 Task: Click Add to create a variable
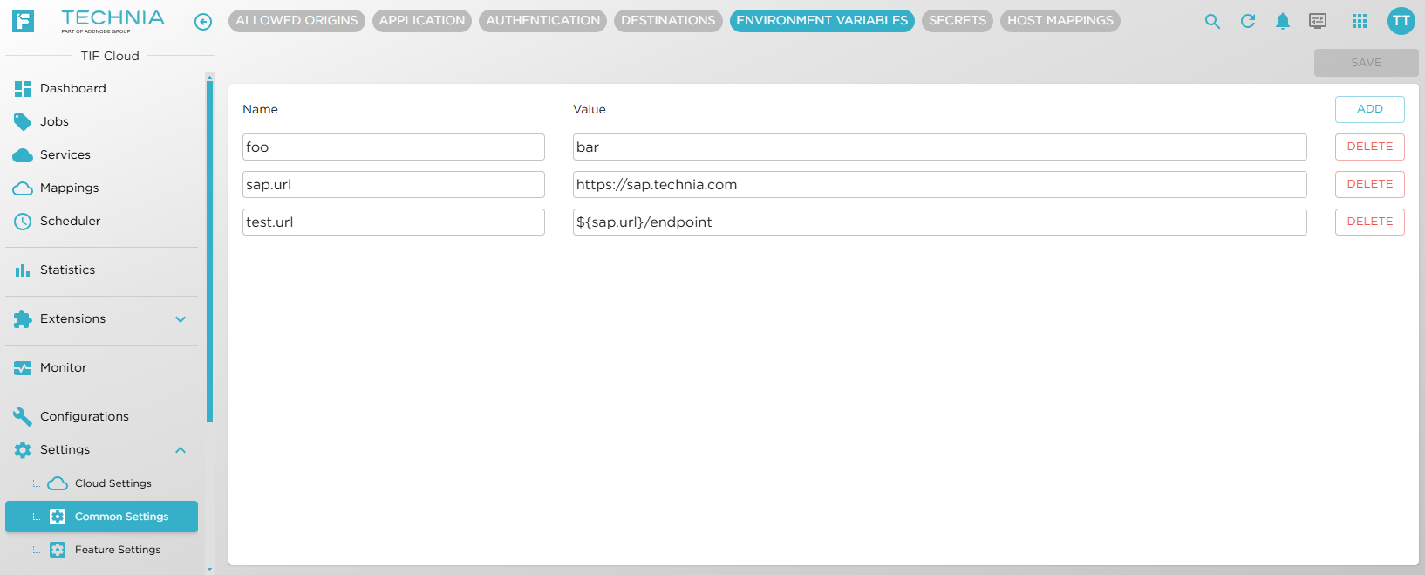click(x=1370, y=109)
